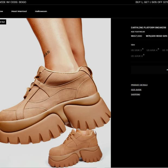Expand the Product Details section
The image size is (168, 168).
139,85
